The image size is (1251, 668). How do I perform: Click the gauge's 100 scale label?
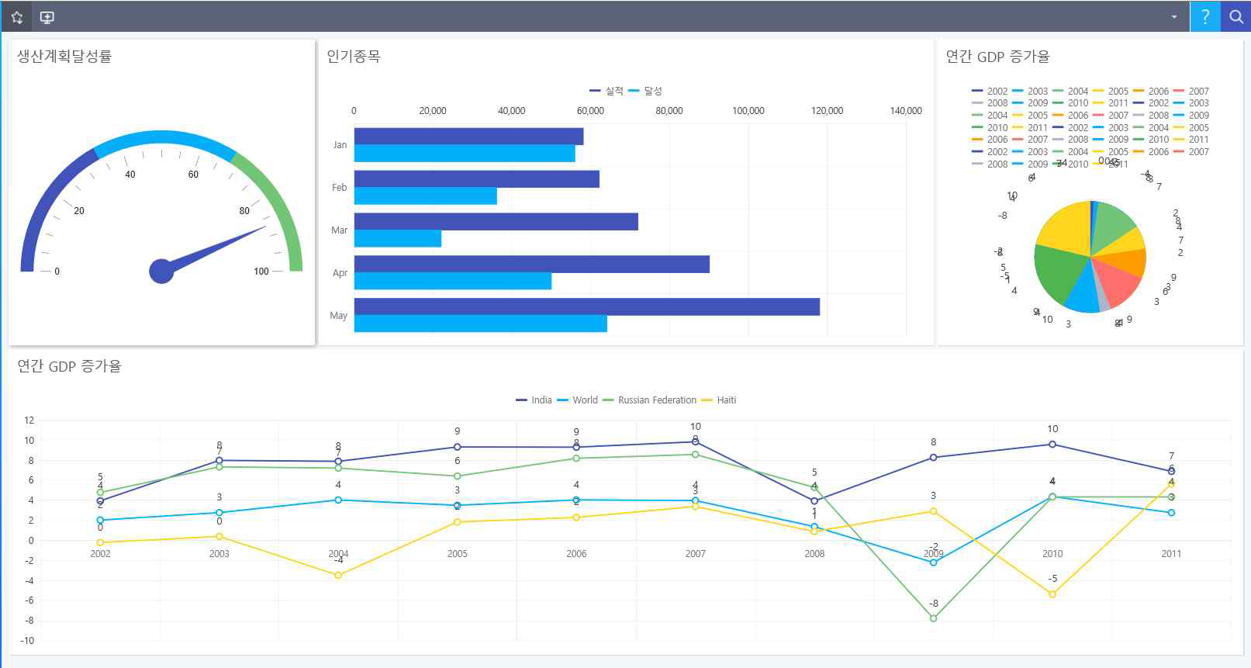click(x=261, y=272)
